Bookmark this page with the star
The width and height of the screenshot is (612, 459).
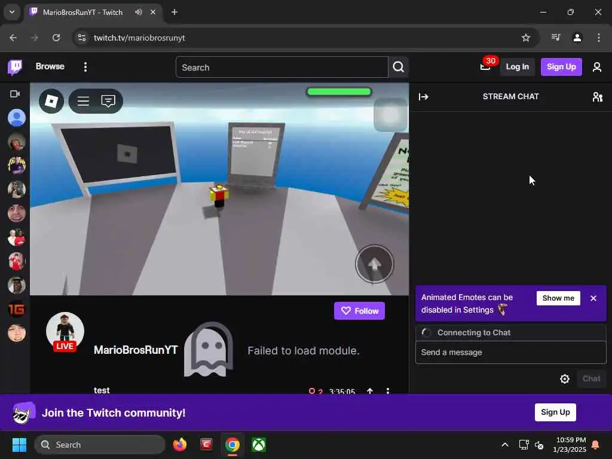(x=526, y=38)
